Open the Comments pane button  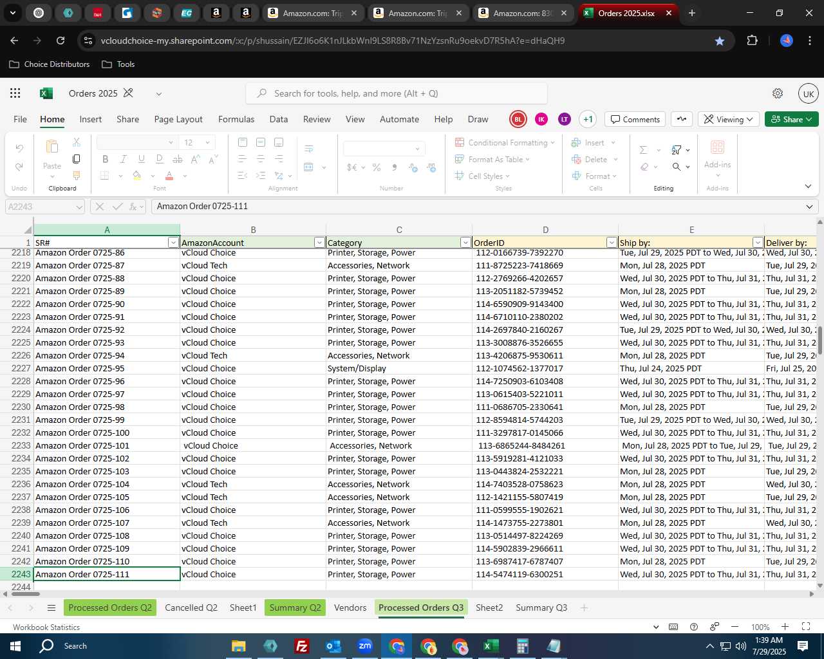point(635,119)
